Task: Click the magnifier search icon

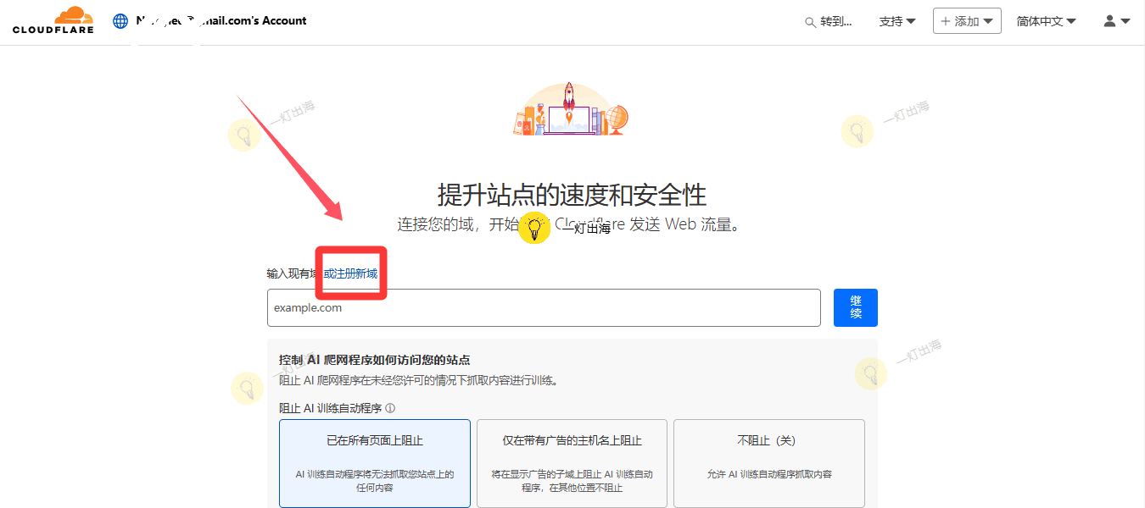Action: click(810, 22)
